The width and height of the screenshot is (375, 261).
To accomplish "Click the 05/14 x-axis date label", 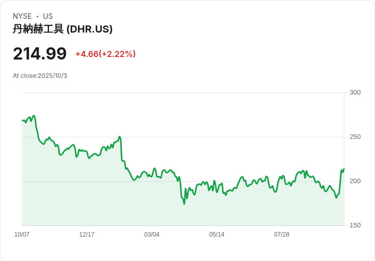I will click(x=217, y=235).
